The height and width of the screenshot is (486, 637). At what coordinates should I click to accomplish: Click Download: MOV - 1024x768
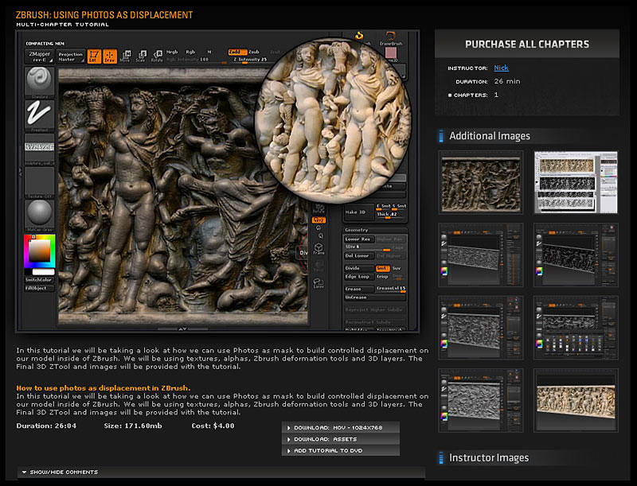[x=341, y=428]
